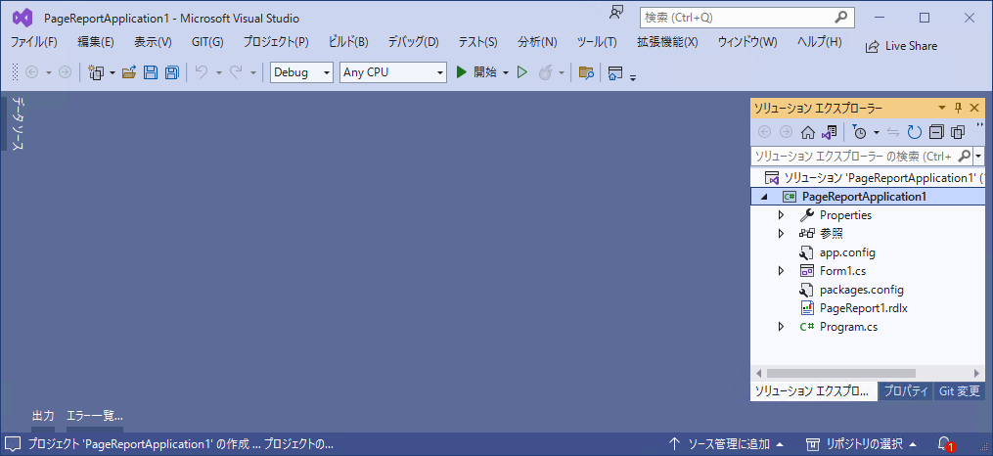Open the Hot Reload dropdown arrow

point(562,73)
